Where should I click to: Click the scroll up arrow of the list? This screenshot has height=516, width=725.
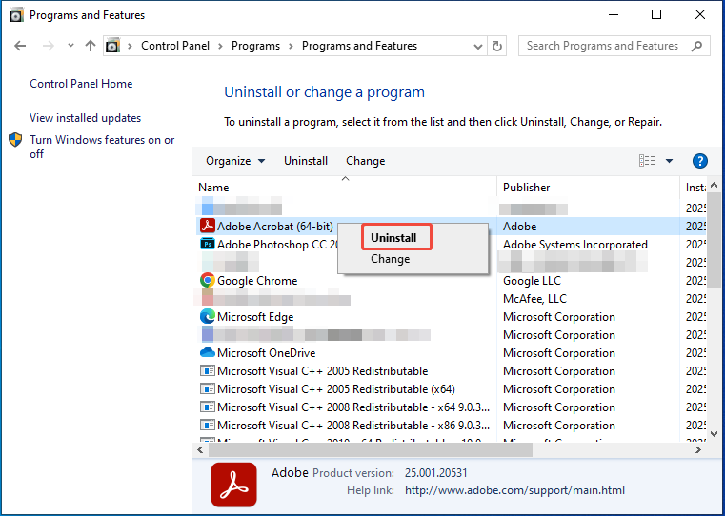[714, 186]
